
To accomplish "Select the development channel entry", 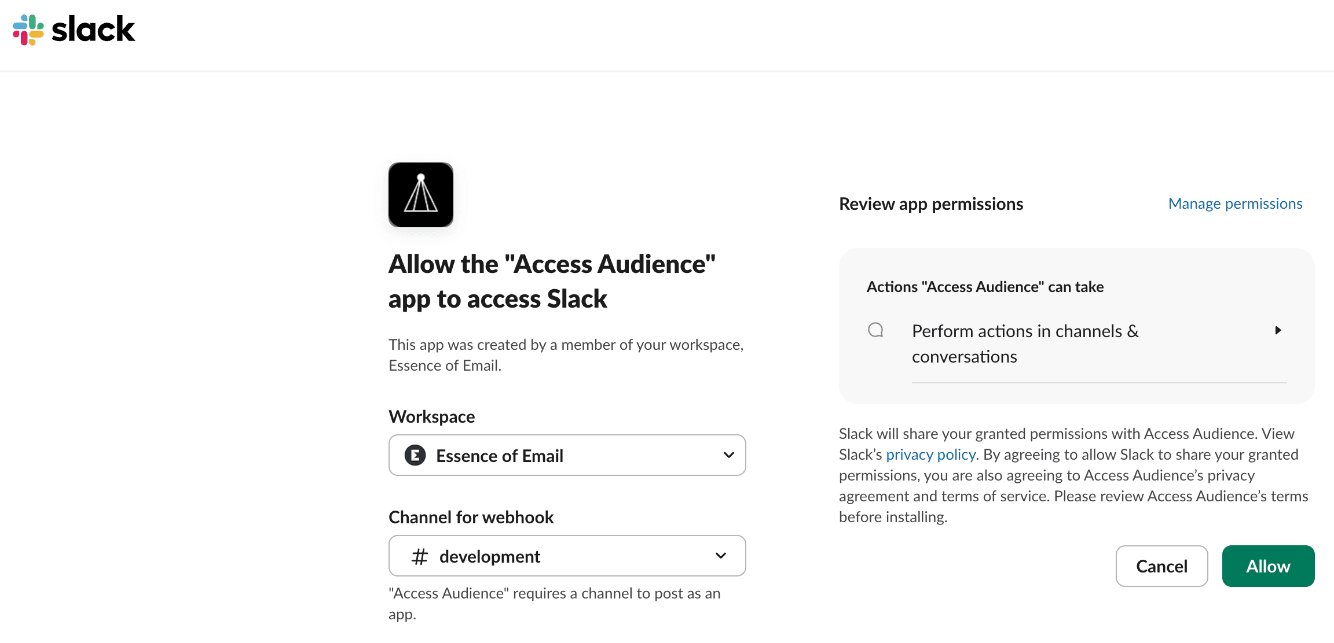I will coord(489,556).
